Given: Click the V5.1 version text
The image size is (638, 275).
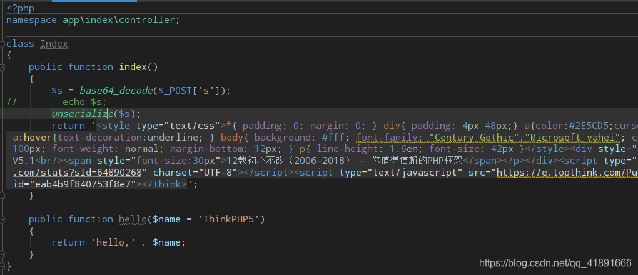Looking at the screenshot, I should point(23,161).
